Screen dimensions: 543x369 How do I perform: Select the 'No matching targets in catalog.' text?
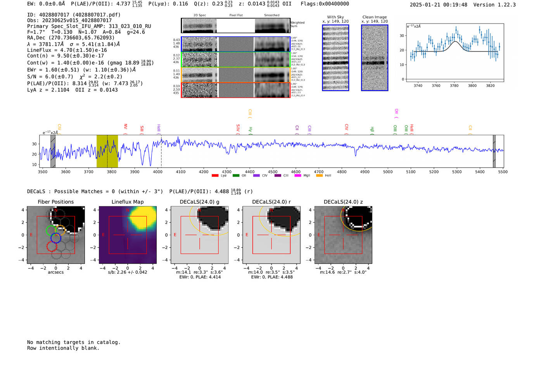pyautogui.click(x=74, y=342)
